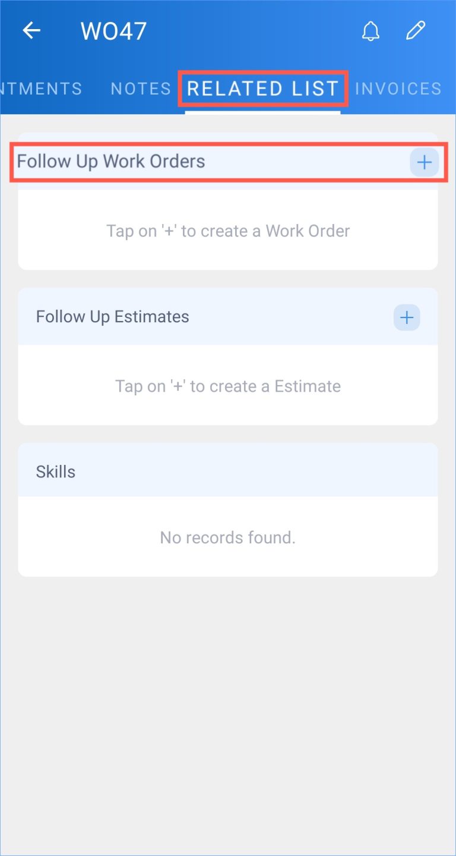Open the INVOICES tab
Viewport: 456px width, 856px height.
point(398,88)
